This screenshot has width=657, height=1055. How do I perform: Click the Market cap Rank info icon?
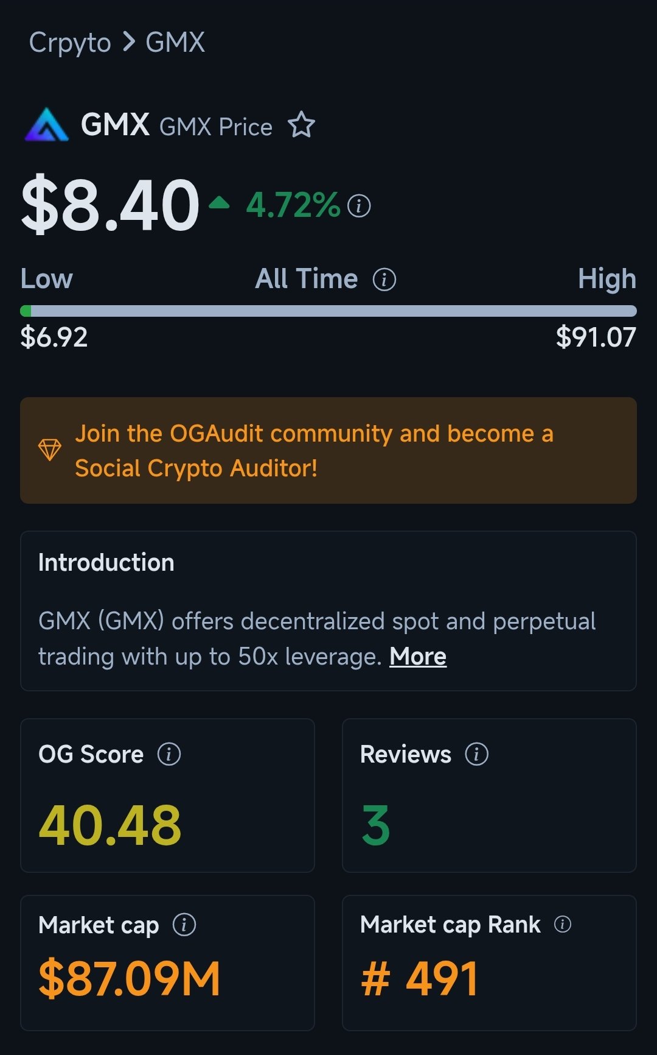pos(563,924)
